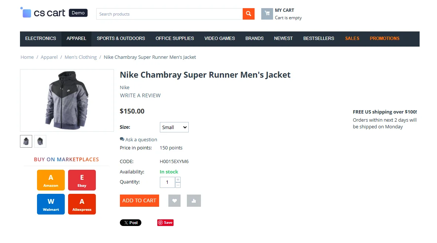This screenshot has height=243, width=437.
Task: Open the Electronics menu
Action: 41,38
